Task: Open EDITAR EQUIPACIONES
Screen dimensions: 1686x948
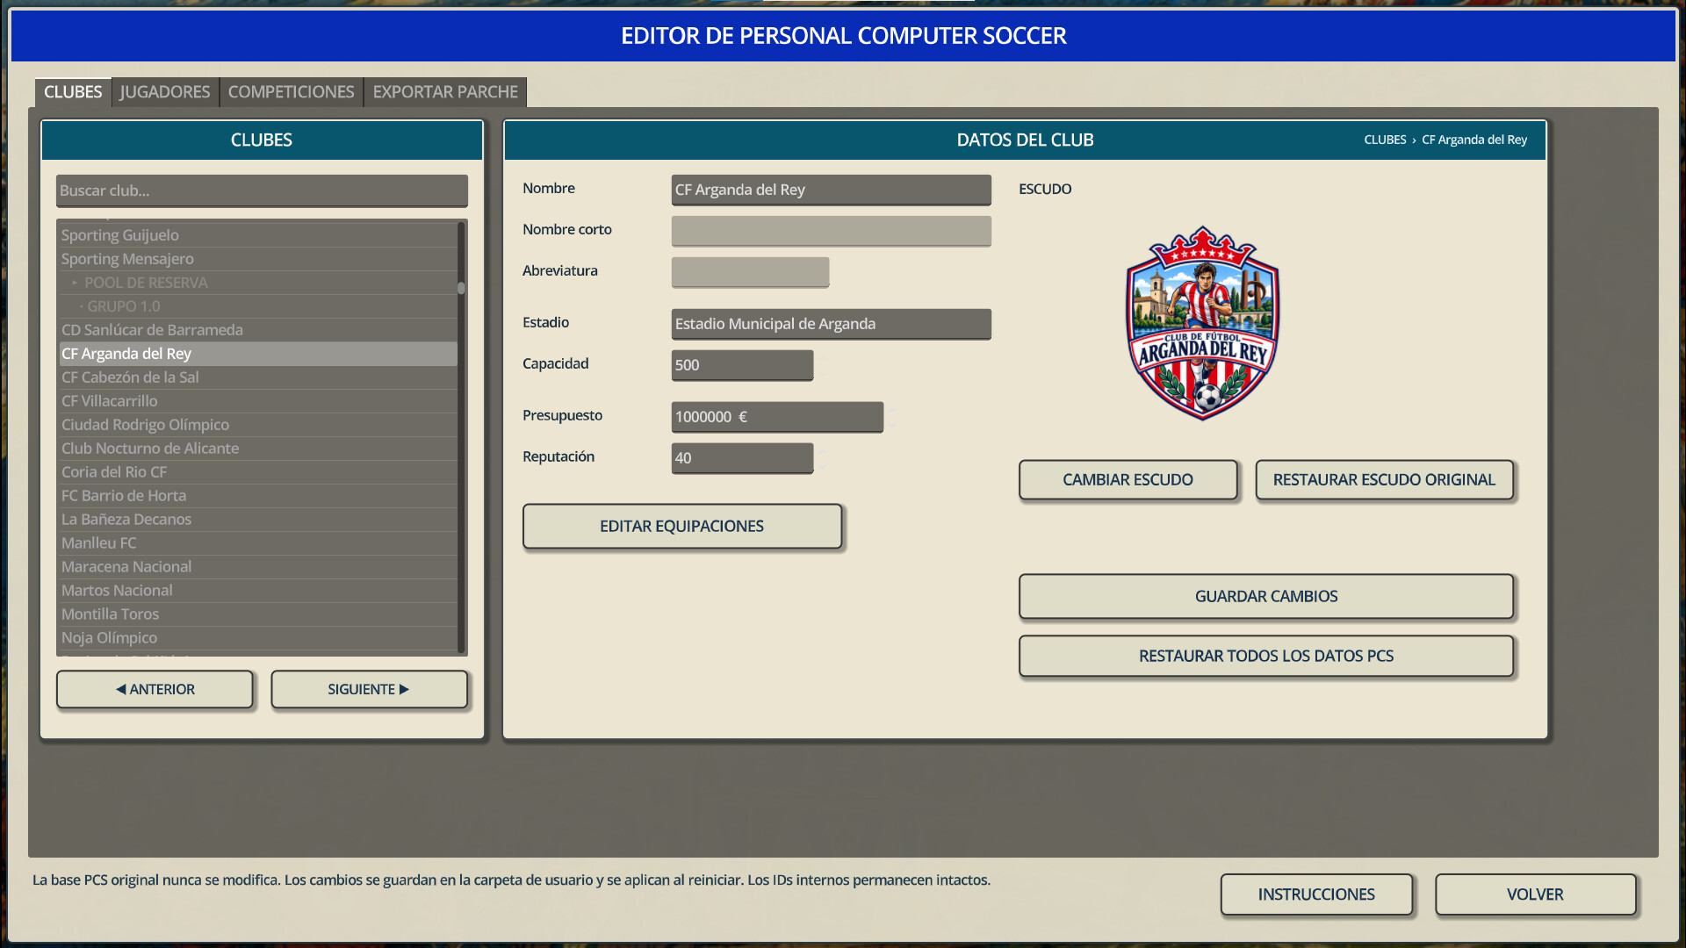Action: (x=682, y=527)
